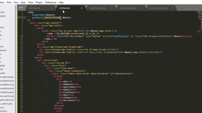Open the Project menu

pyautogui.click(x=39, y=2)
